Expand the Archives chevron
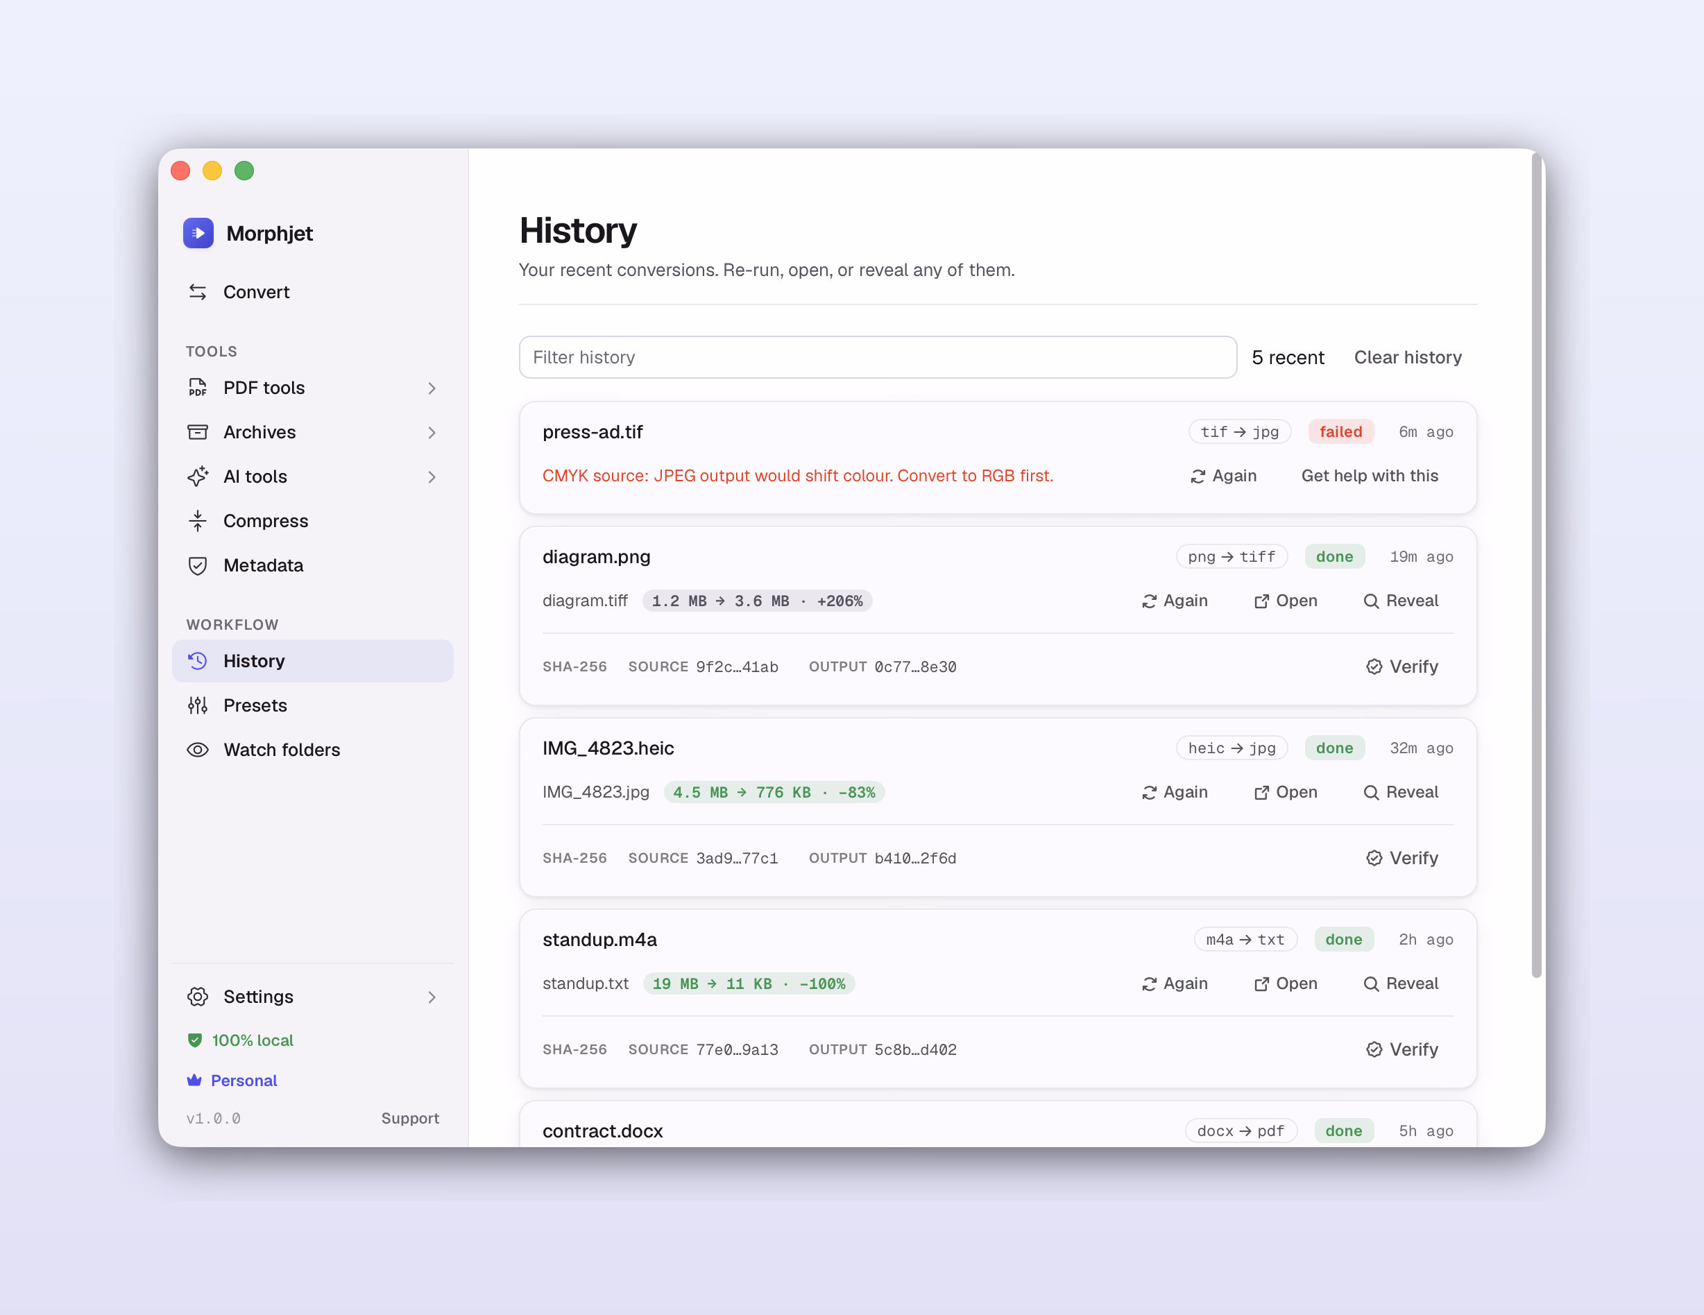This screenshot has height=1315, width=1704. 432,433
